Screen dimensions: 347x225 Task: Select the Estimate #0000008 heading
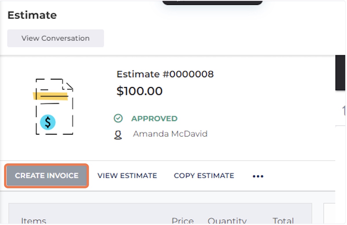click(x=165, y=74)
